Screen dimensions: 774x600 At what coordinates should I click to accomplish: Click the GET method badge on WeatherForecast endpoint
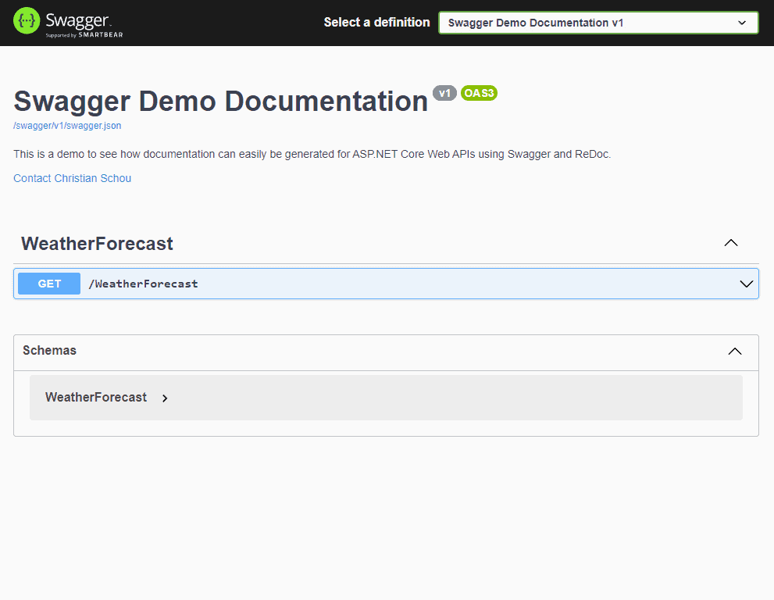click(x=48, y=284)
